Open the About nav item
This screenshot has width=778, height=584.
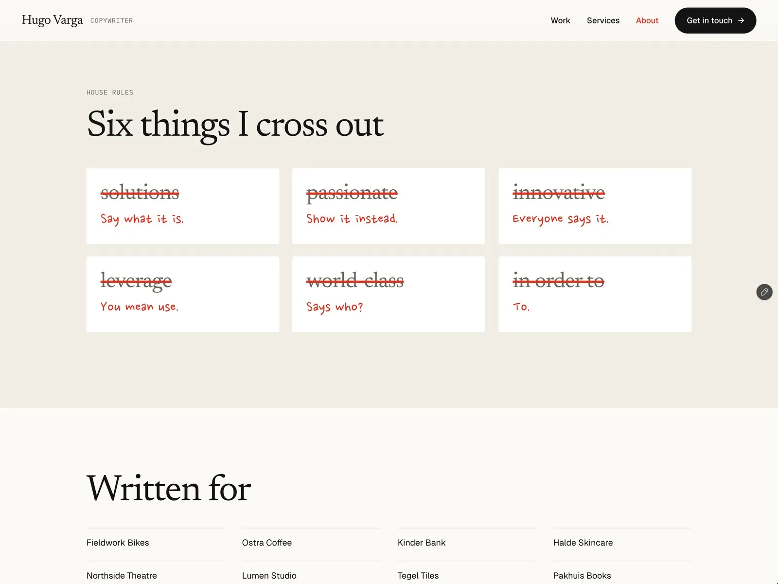click(647, 20)
